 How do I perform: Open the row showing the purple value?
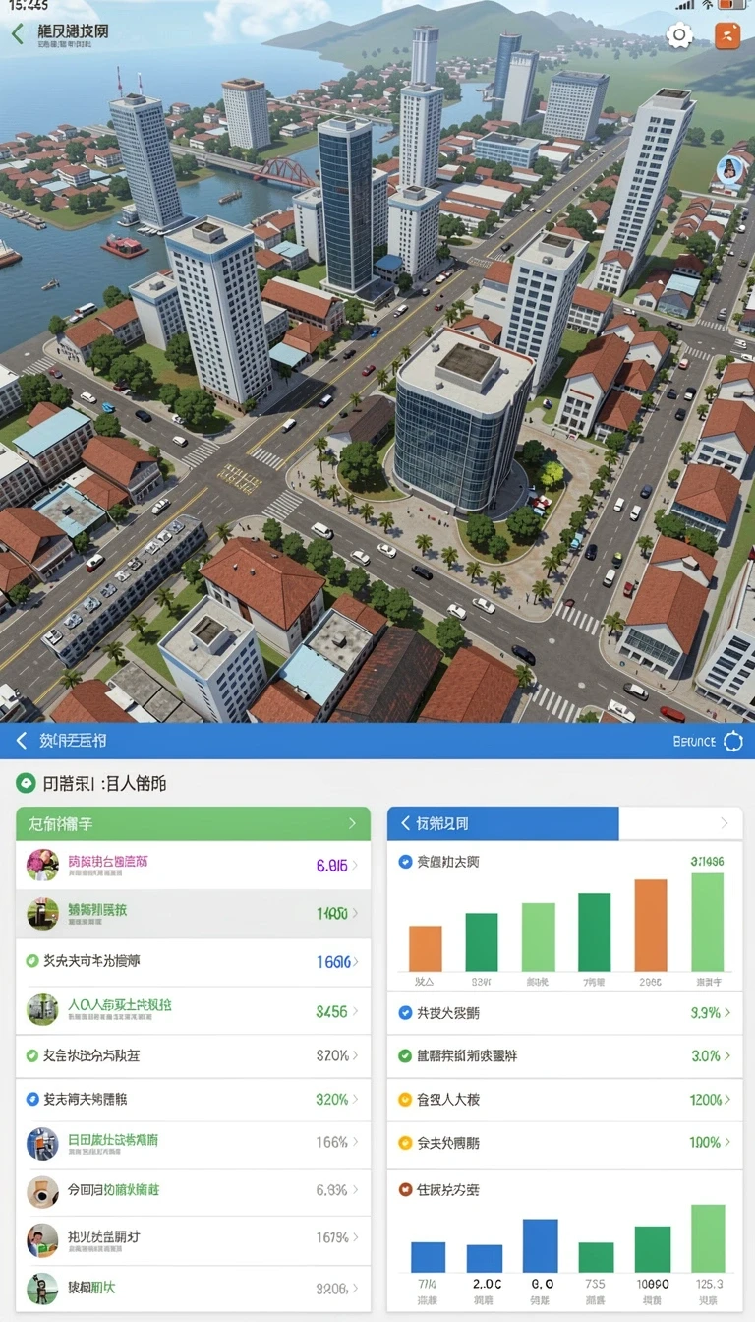click(x=193, y=865)
